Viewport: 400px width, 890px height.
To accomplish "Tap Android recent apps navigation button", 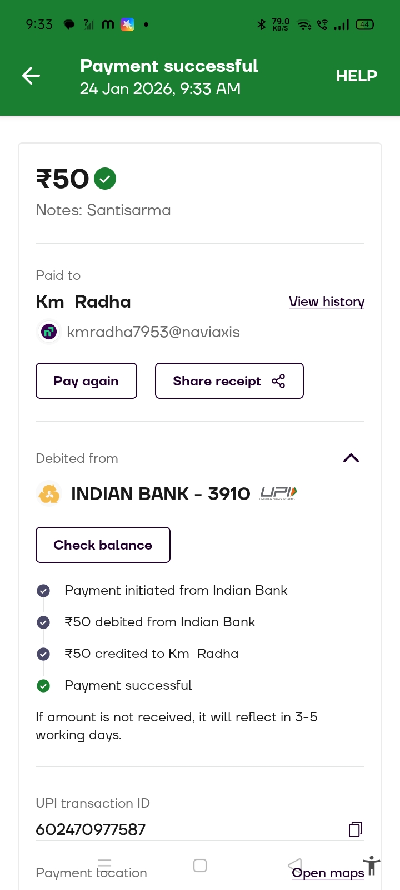I will click(104, 865).
